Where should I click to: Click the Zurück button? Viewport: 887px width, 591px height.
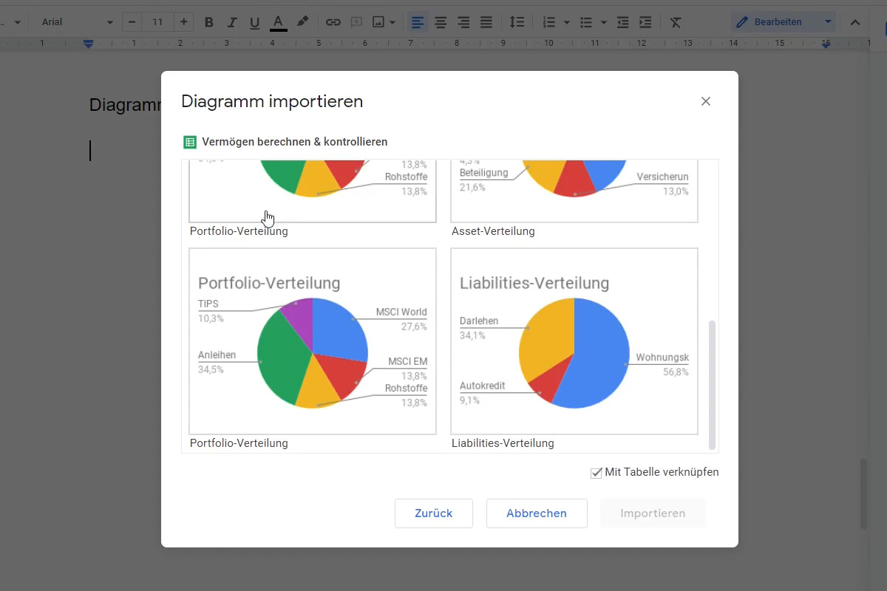[x=433, y=513]
